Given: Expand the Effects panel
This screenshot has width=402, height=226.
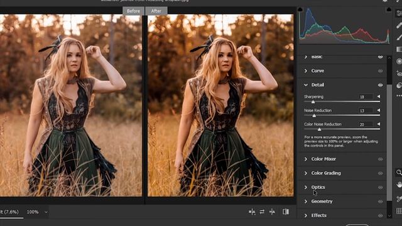Looking at the screenshot, I should pos(306,215).
